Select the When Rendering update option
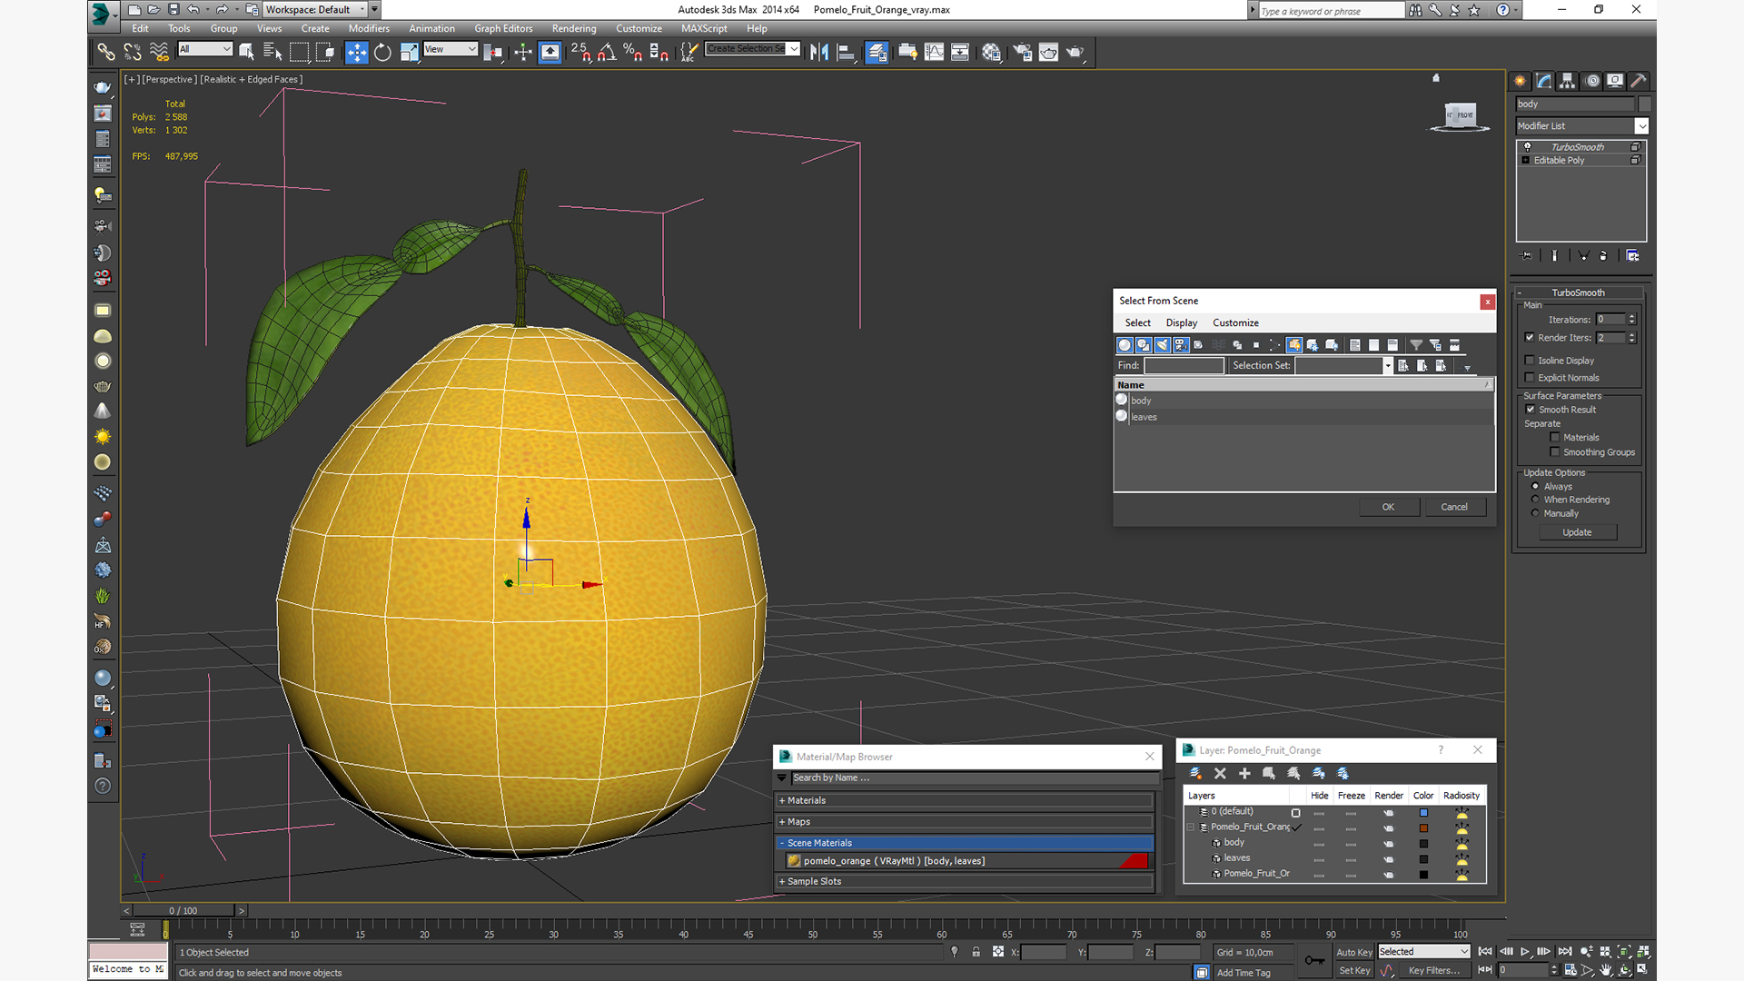 click(1536, 500)
